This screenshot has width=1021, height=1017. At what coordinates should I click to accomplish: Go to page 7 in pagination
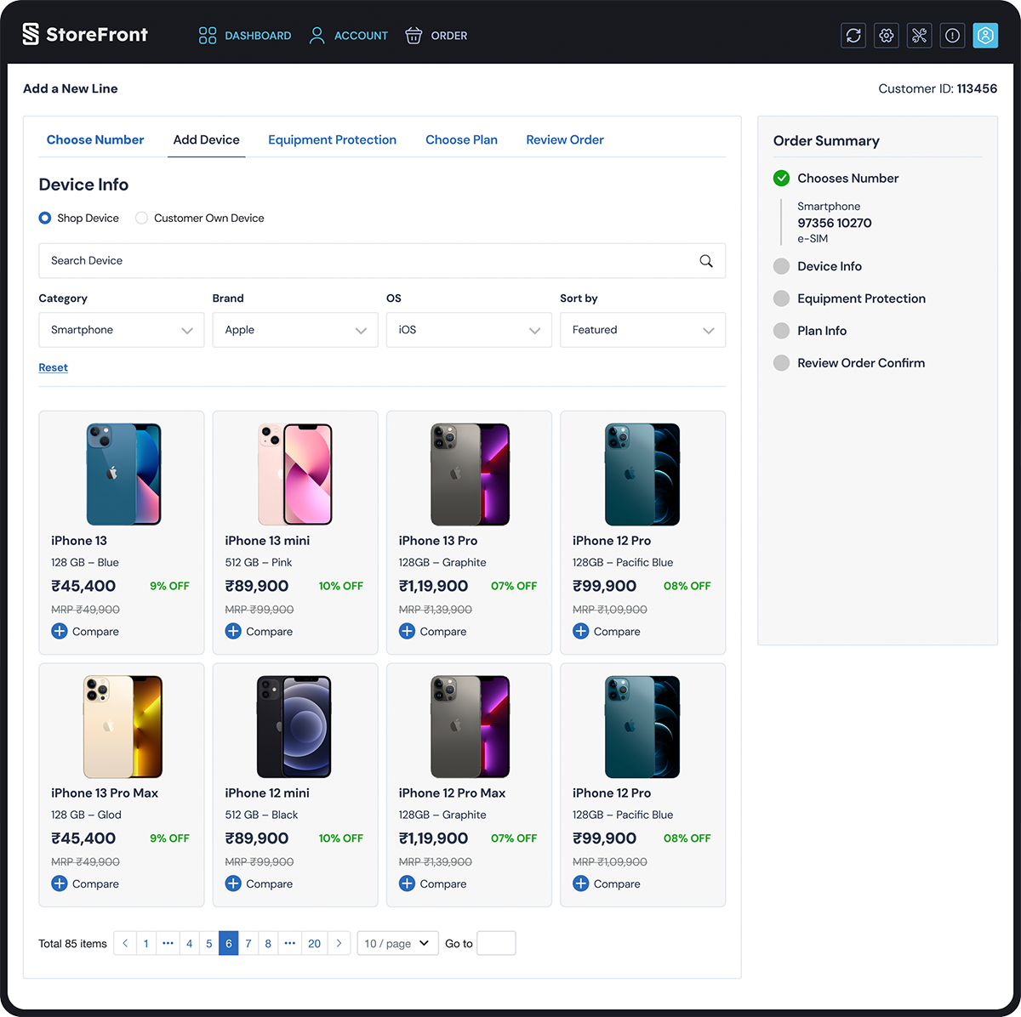[x=248, y=943]
